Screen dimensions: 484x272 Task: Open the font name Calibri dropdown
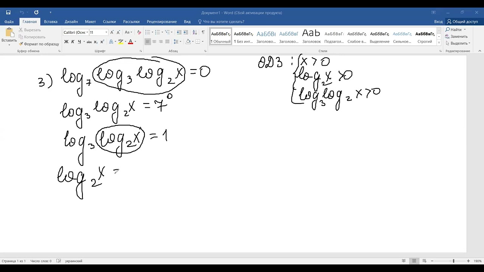(87, 32)
